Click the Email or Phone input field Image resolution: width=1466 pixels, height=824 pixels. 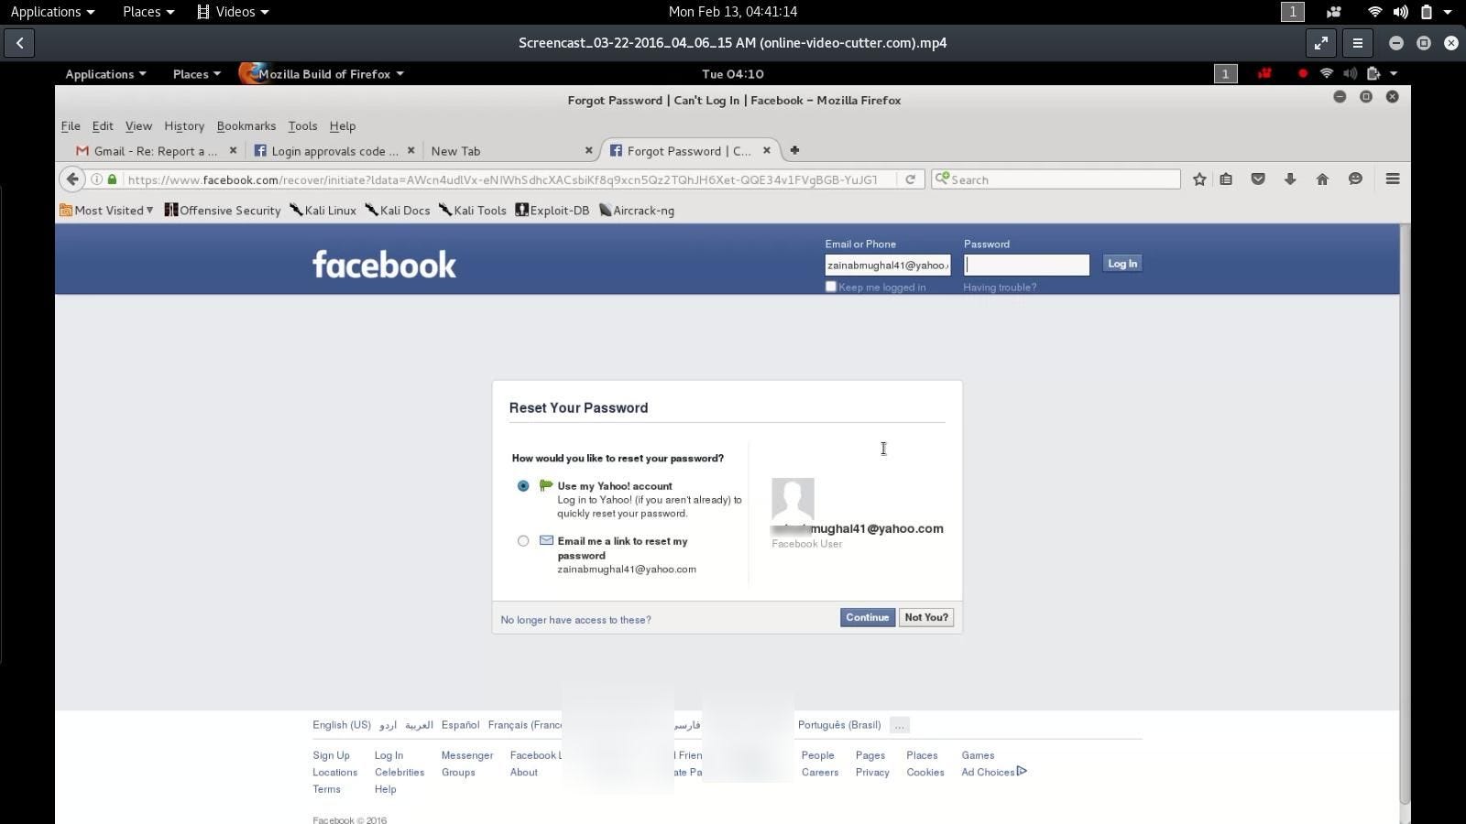tap(888, 265)
